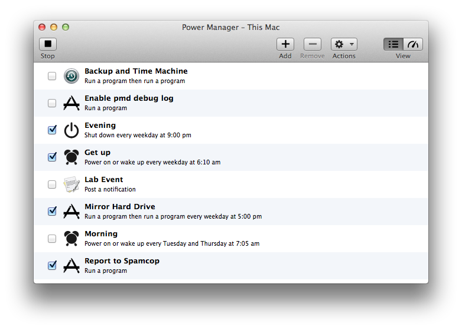Click Time Machine icon of Backup event
The width and height of the screenshot is (462, 330).
(71, 76)
